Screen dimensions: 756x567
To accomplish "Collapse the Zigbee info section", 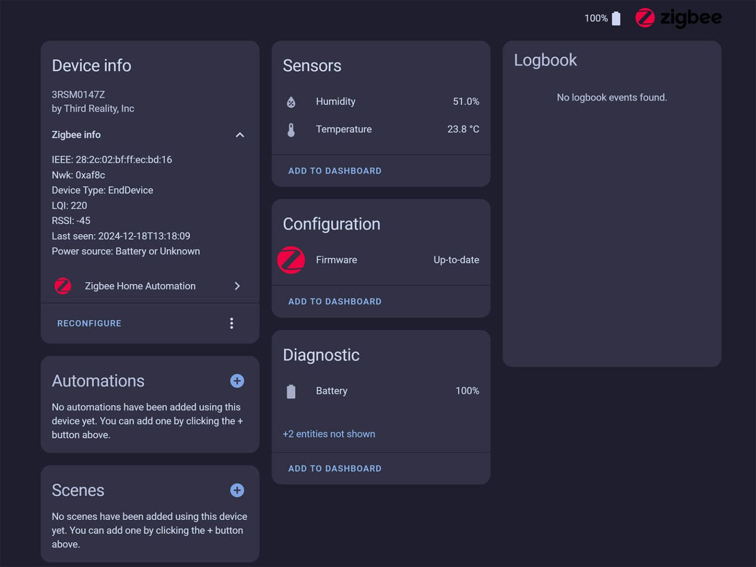I will pyautogui.click(x=240, y=135).
